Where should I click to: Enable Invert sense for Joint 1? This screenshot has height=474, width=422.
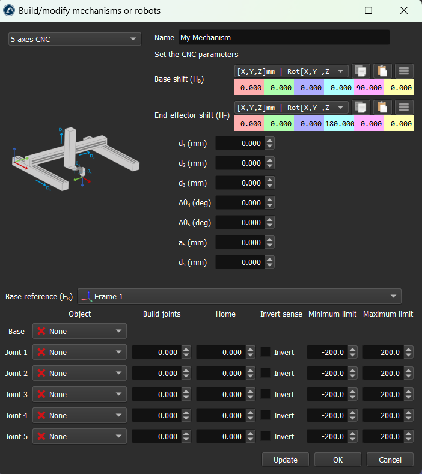[x=265, y=353]
